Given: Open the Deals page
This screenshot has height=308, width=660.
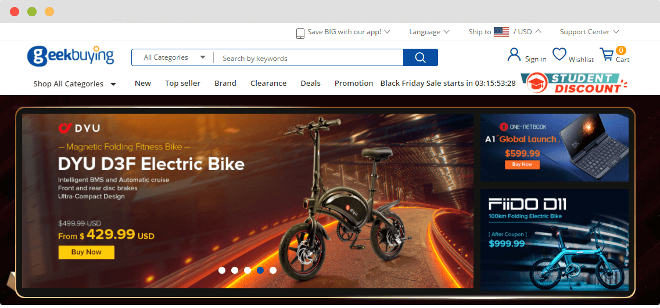Looking at the screenshot, I should pos(311,83).
